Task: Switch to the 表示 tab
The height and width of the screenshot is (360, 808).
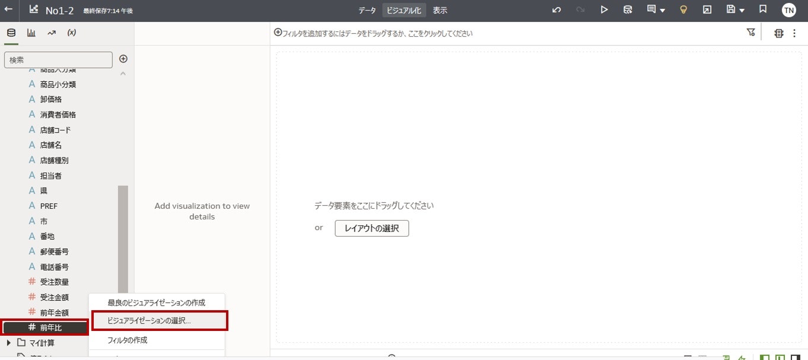Action: [440, 10]
